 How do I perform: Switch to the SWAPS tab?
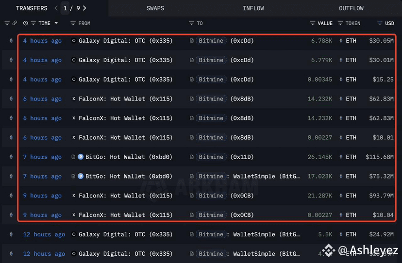(155, 8)
